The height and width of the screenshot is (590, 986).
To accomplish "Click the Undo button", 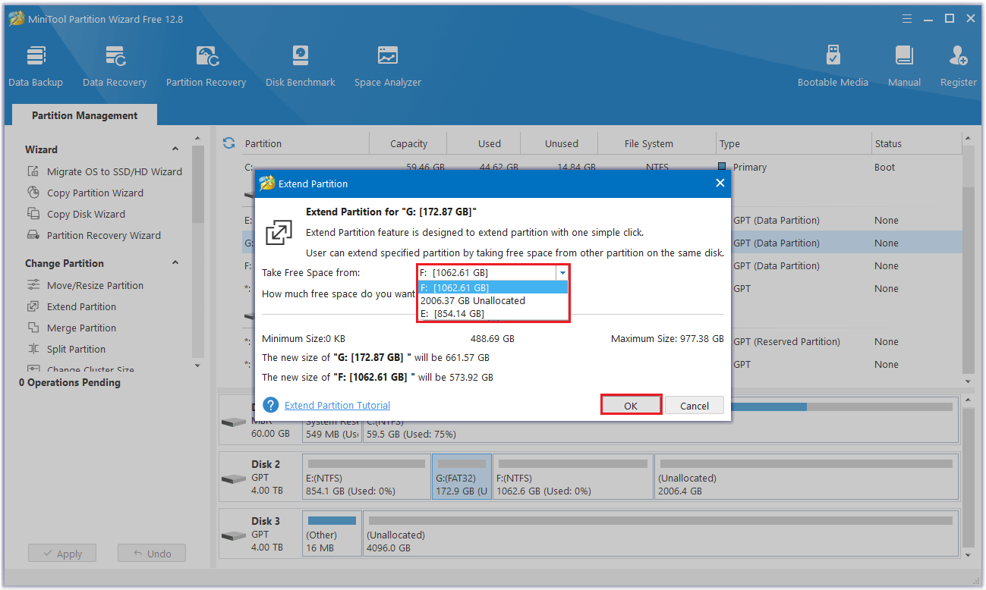I will 151,554.
